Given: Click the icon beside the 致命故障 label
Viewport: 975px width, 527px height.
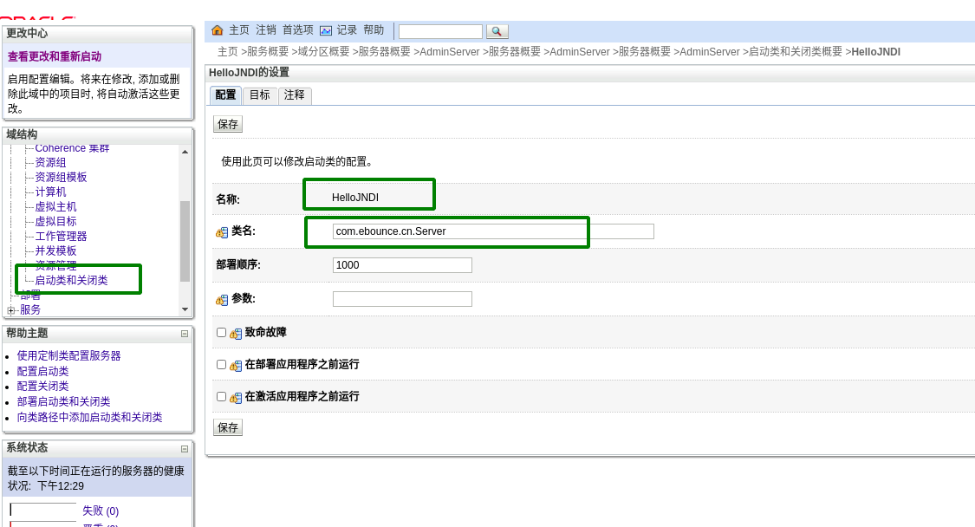Looking at the screenshot, I should click(236, 334).
